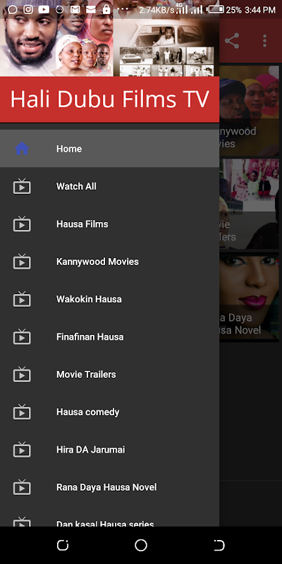Open Dan kasal Hausa series item
This screenshot has width=282, height=564.
tap(110, 517)
